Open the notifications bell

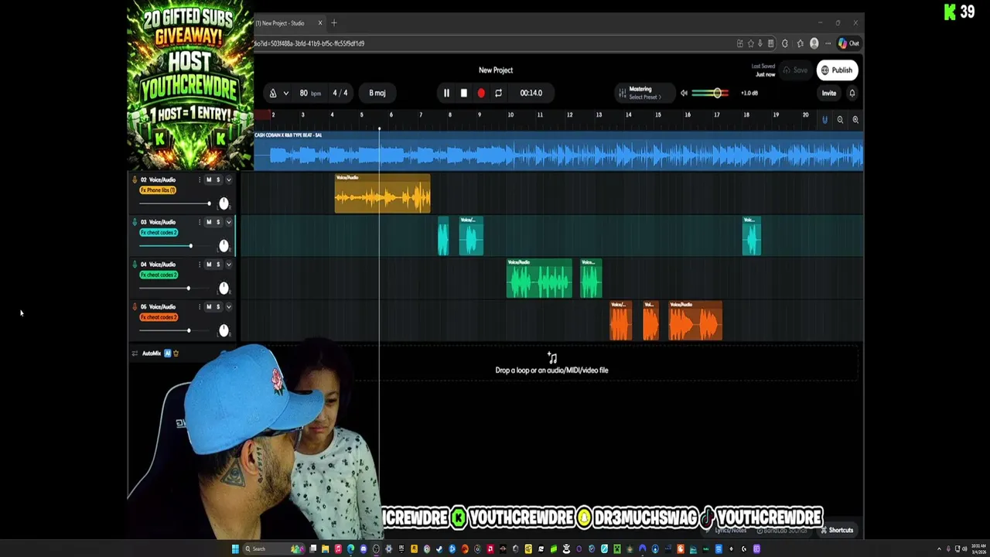coord(852,93)
